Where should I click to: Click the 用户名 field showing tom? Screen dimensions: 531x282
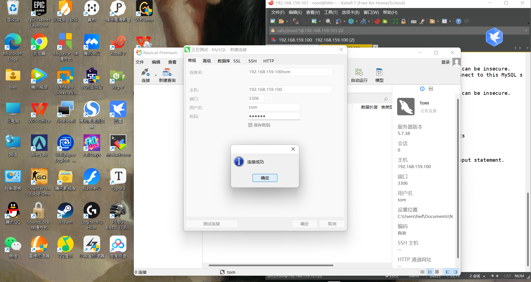274,107
